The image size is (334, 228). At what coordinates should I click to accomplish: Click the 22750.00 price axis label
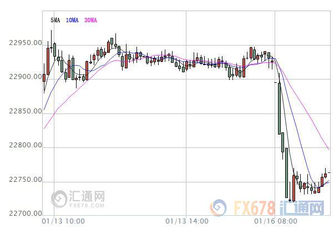click(26, 180)
